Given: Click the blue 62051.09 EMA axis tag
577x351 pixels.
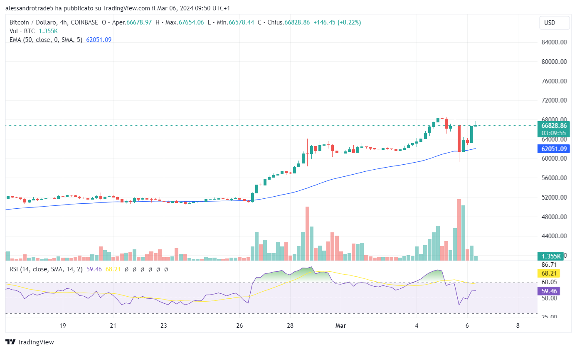Looking at the screenshot, I should pyautogui.click(x=553, y=149).
